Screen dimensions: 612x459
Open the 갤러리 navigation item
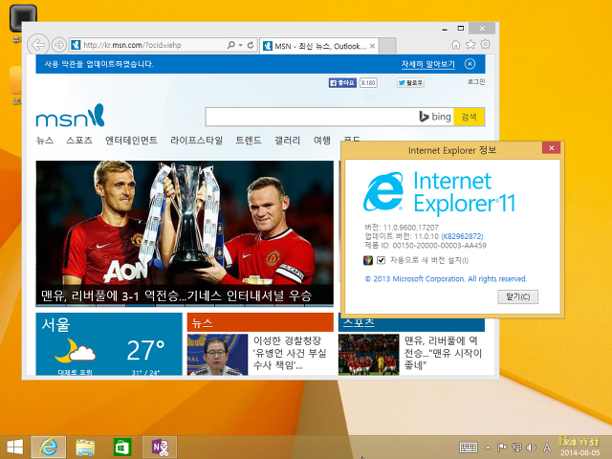(x=287, y=141)
